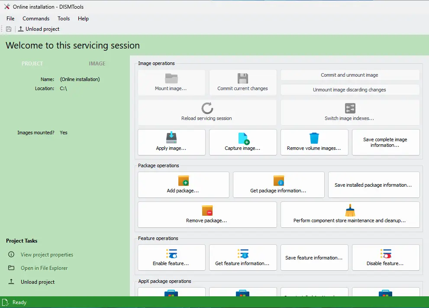429x308 pixels.
Task: Click the "Feature operations" group label
Action: click(158, 238)
